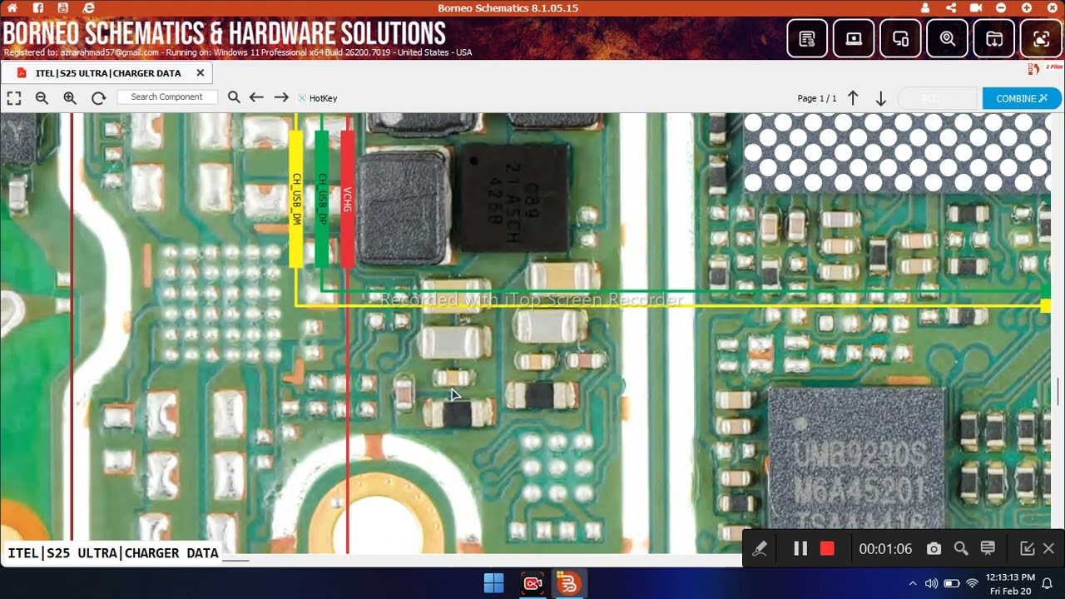Viewport: 1065px width, 599px height.
Task: Click the registered email info text
Action: pyautogui.click(x=238, y=52)
